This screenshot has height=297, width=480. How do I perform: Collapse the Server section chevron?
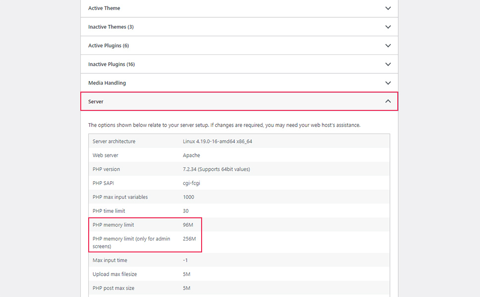pyautogui.click(x=388, y=101)
